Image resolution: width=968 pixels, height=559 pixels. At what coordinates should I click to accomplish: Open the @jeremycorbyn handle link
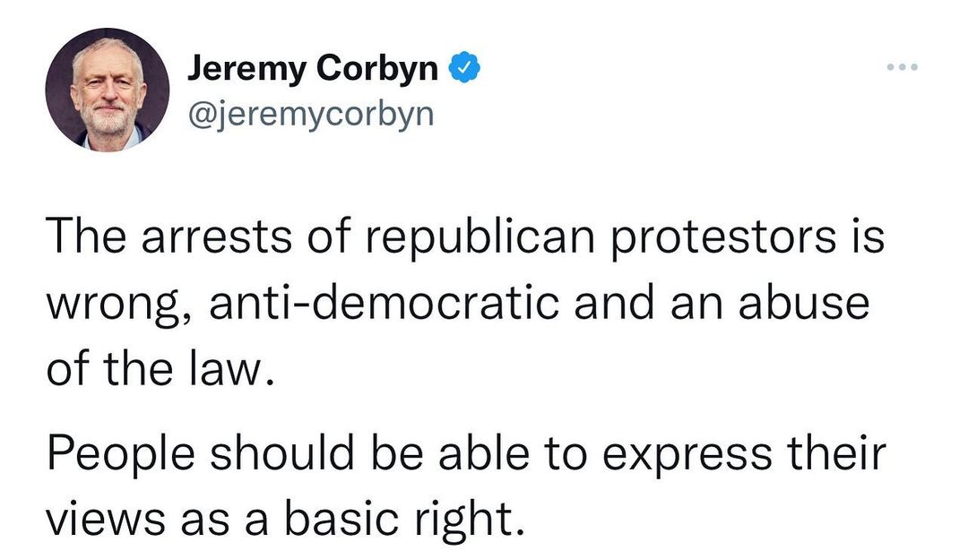(x=309, y=114)
